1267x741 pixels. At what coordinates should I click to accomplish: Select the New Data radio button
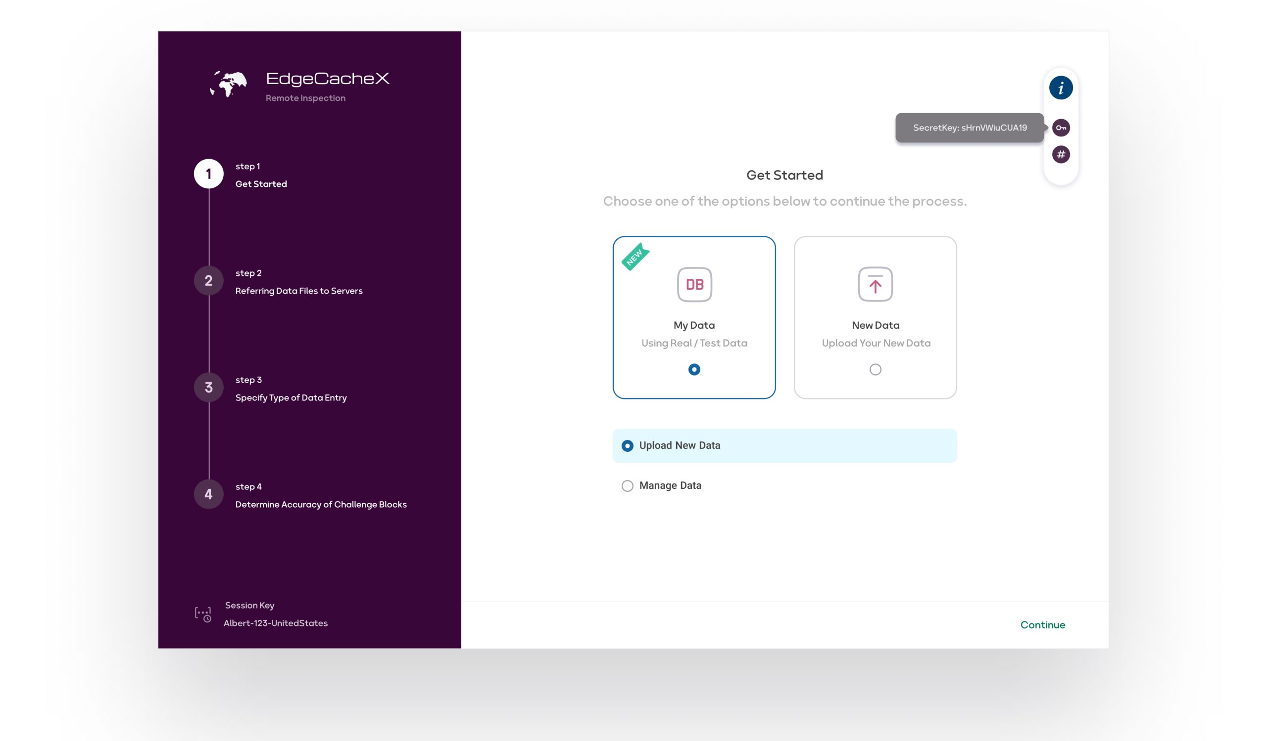pyautogui.click(x=875, y=369)
